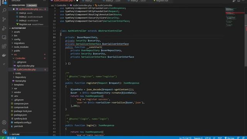The width and height of the screenshot is (247, 139).
Task: Open yarn.lock in file tree
Action: 29,126
